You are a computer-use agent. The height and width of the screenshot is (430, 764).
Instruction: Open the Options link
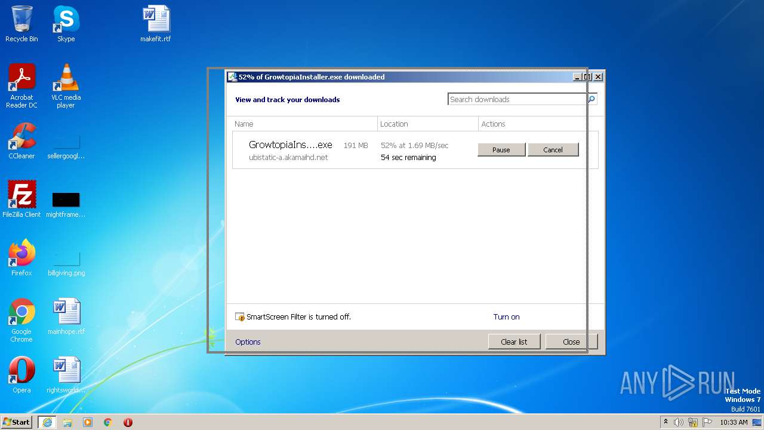click(248, 342)
